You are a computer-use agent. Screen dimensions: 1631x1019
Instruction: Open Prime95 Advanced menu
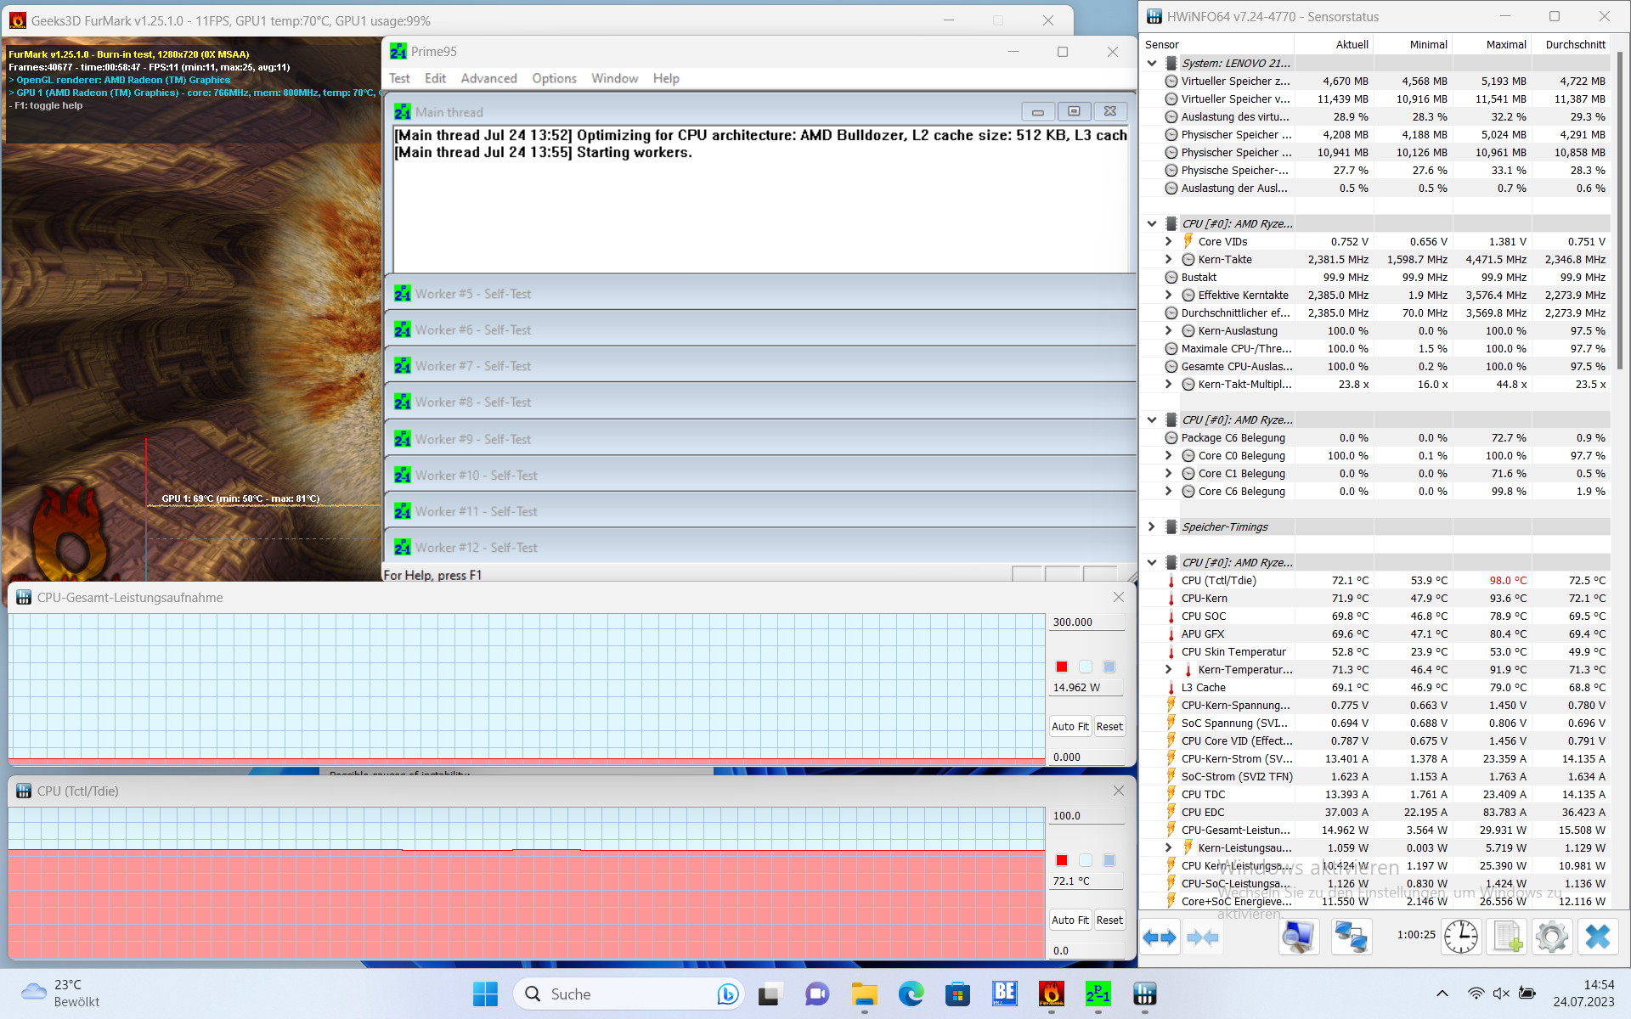(488, 78)
